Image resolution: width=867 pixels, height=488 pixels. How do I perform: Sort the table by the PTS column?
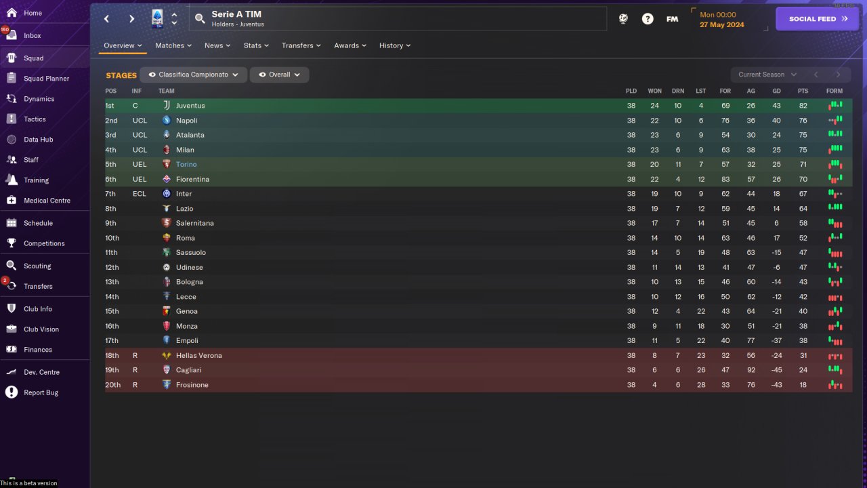click(x=803, y=91)
